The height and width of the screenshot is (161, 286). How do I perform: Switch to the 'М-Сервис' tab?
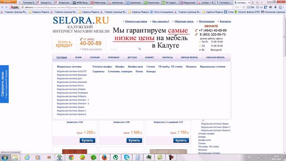coord(171,3)
